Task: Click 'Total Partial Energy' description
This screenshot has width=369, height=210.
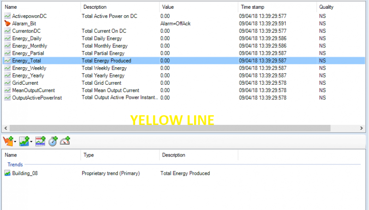Action: 103,53
